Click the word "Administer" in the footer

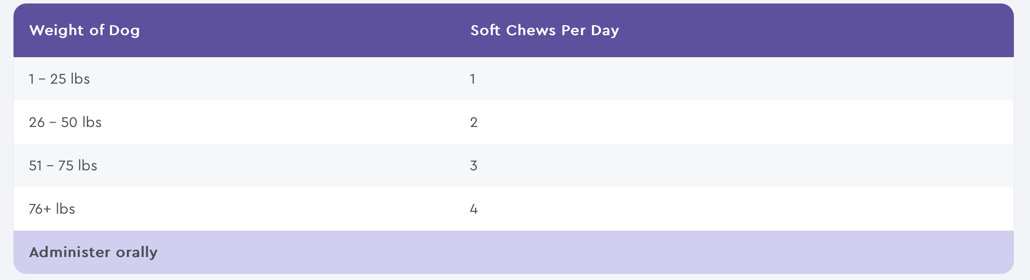click(x=70, y=252)
